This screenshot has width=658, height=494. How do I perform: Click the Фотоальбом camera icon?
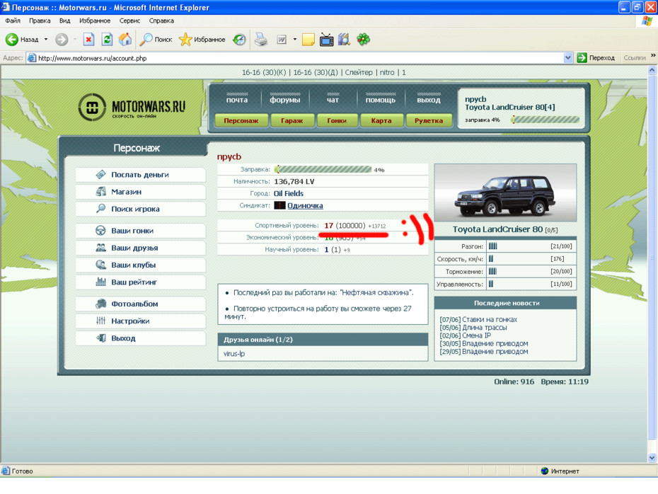coord(100,304)
